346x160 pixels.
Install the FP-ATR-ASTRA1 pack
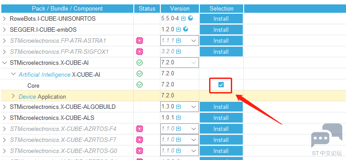tap(221, 41)
